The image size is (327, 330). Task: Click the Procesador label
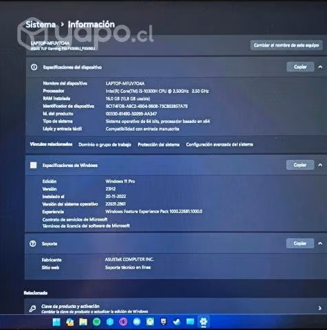click(x=54, y=91)
